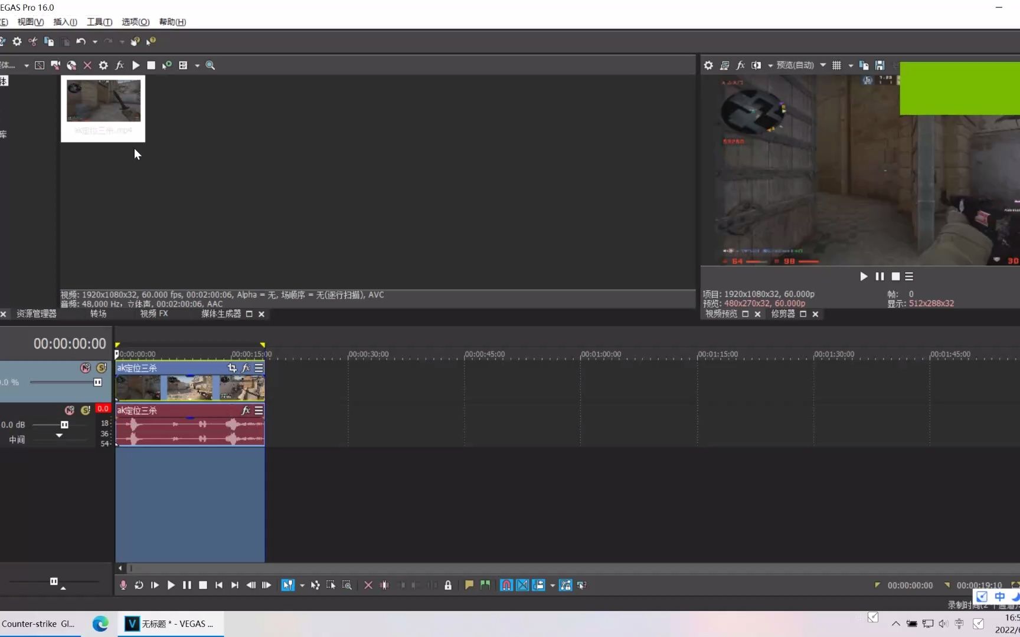
Task: Click the capture video camera icon
Action: click(x=55, y=65)
